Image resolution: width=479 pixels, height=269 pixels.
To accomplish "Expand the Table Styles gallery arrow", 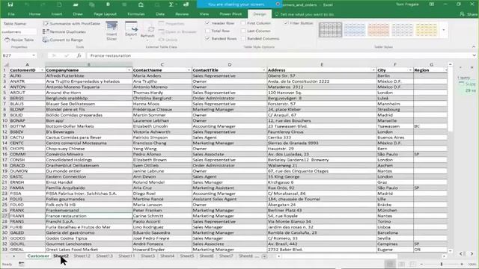I will click(444, 30).
